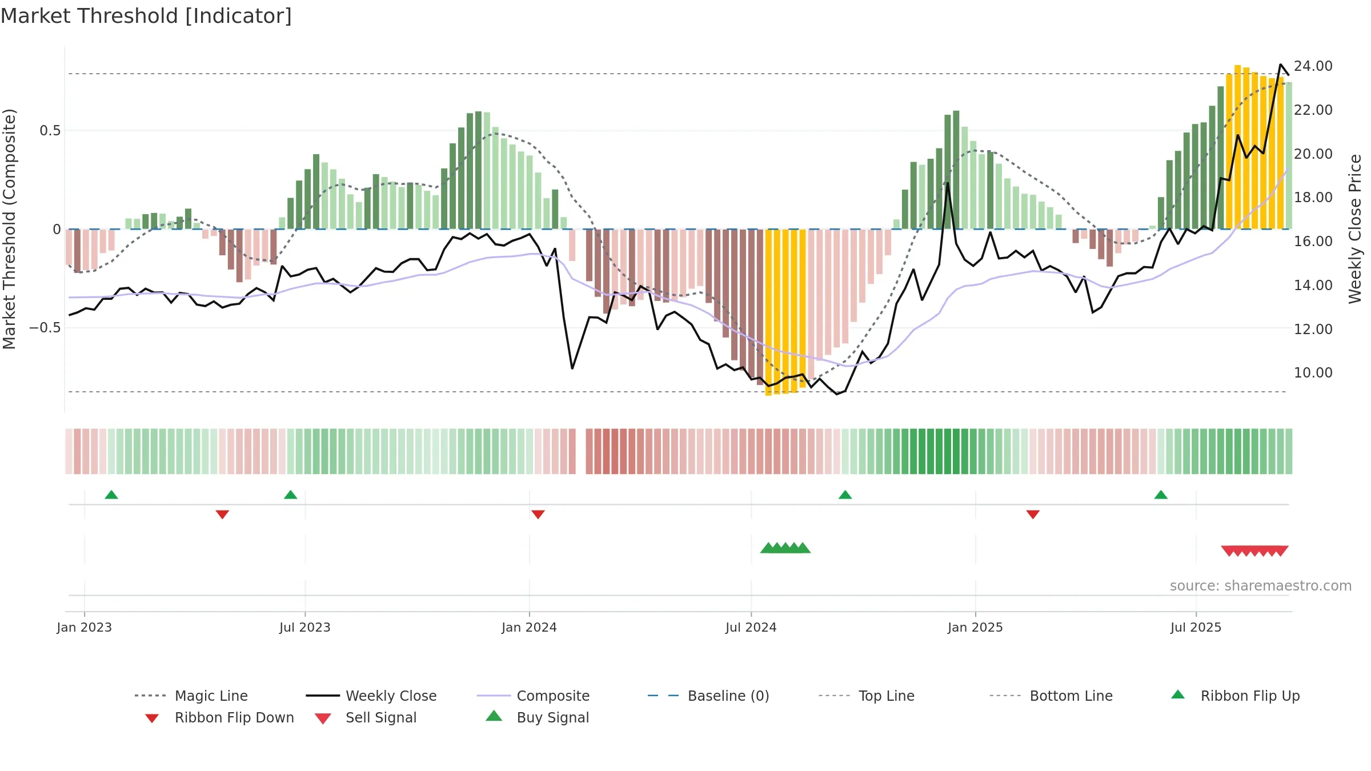
Task: Toggle the Bottom Line legend entry
Action: tap(1051, 696)
